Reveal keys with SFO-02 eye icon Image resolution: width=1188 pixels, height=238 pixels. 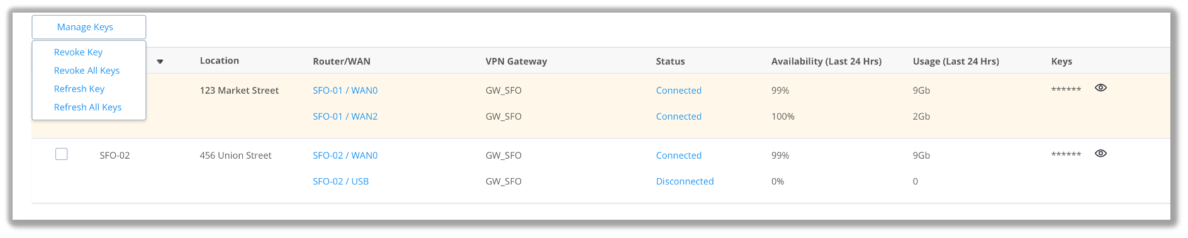pos(1101,154)
